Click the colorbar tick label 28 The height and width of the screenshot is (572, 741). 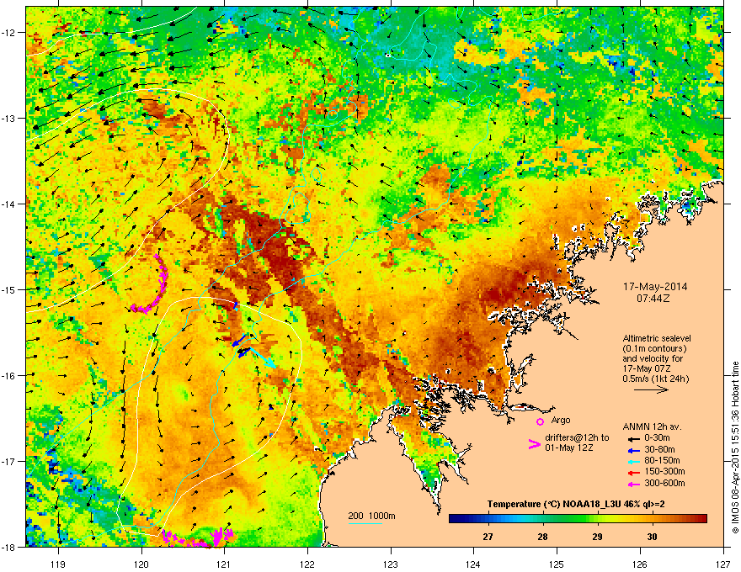(542, 537)
